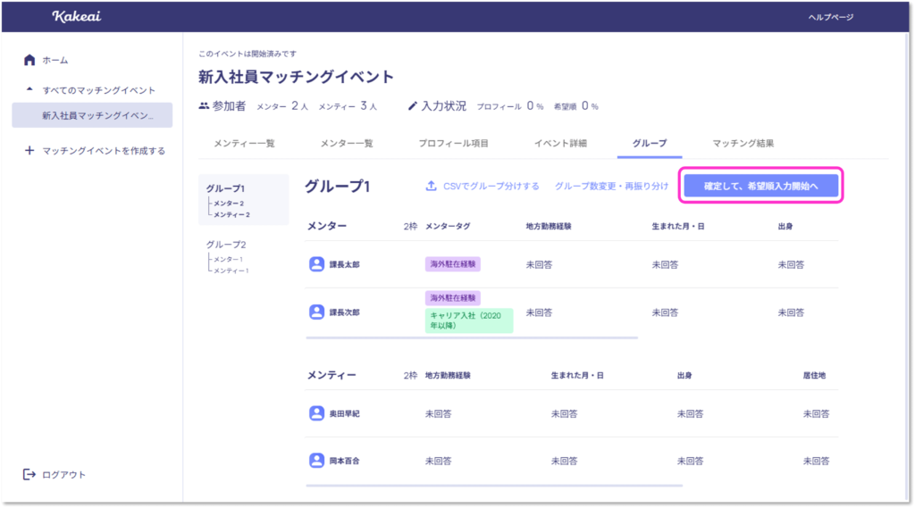Click the CSV upload icon
Viewport: 915px width, 508px height.
431,186
